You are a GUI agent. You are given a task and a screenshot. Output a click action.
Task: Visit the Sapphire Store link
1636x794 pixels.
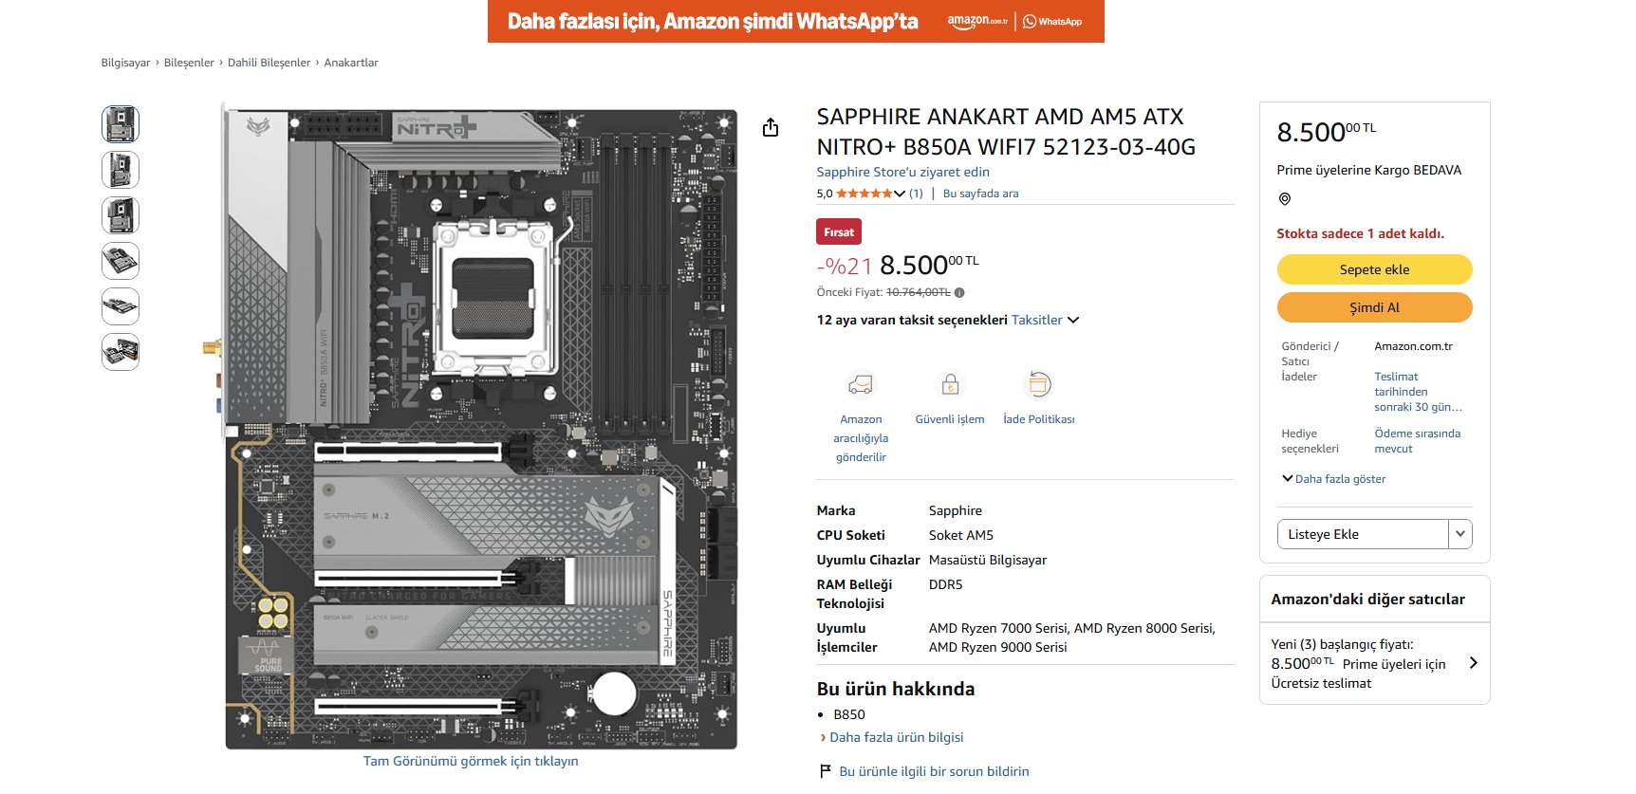pos(902,172)
